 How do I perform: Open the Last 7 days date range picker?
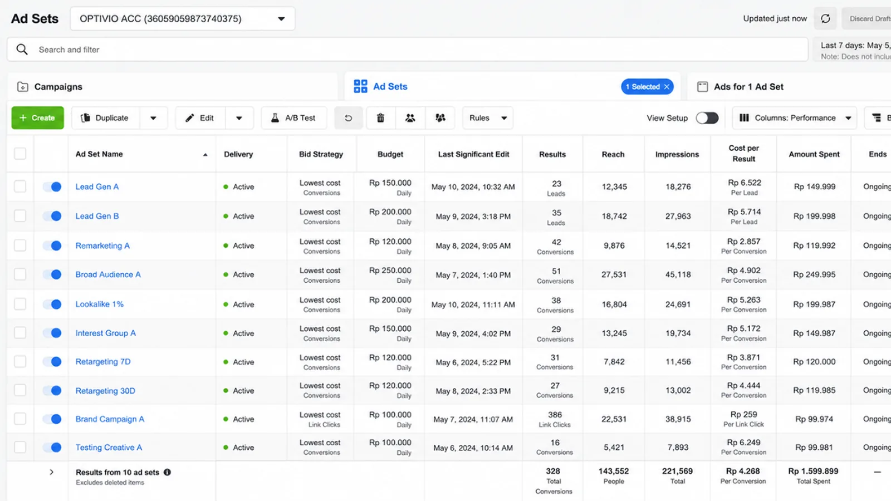click(x=853, y=50)
